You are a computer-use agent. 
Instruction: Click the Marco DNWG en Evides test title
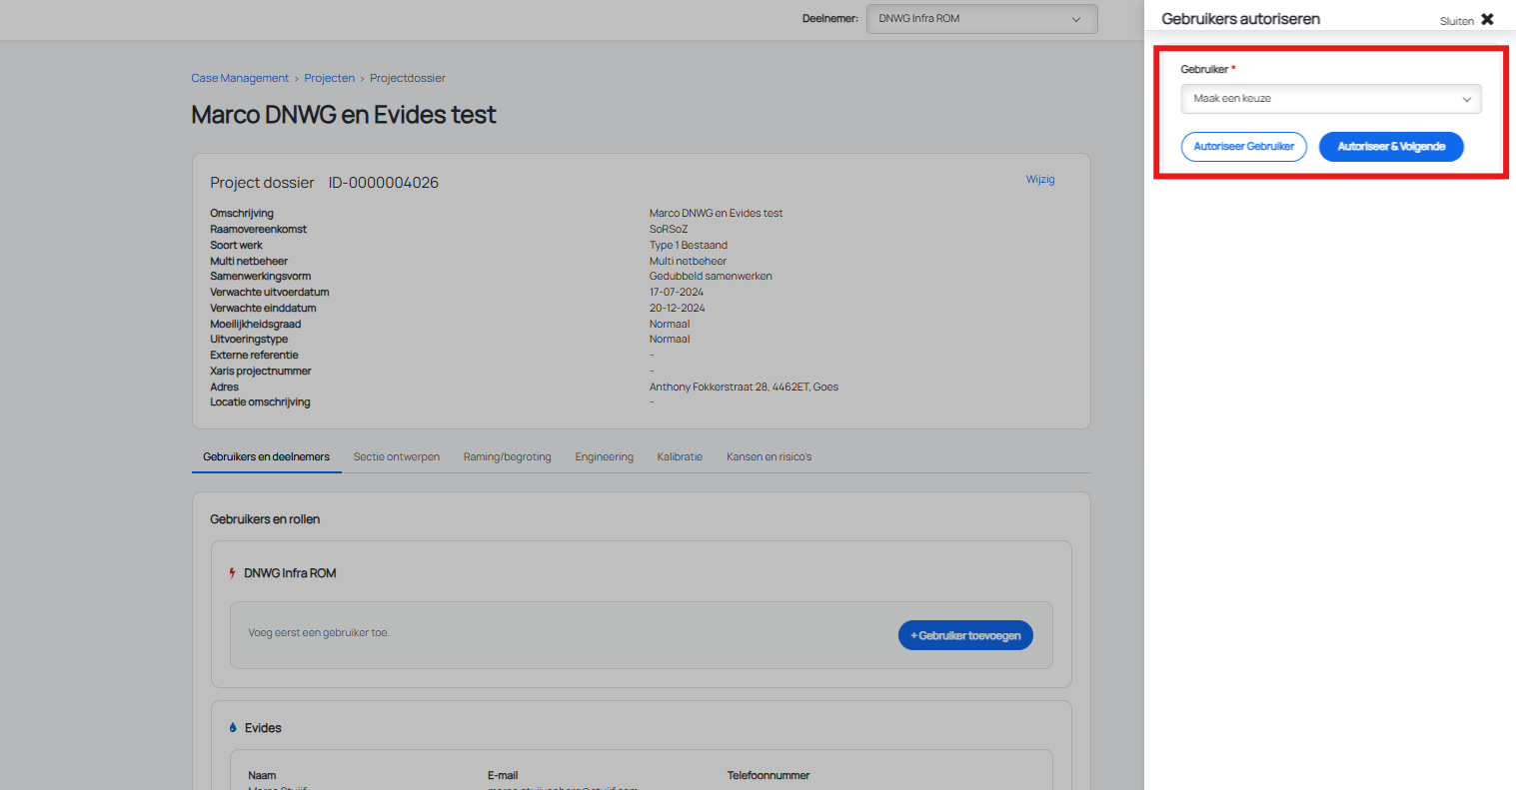[344, 115]
